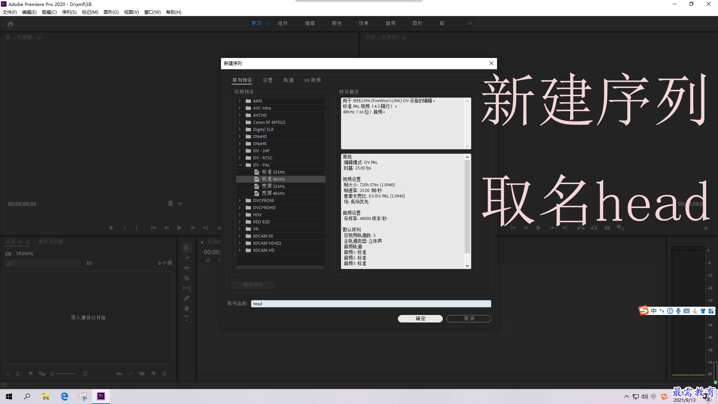Click the taskbar search icon

tap(27, 396)
